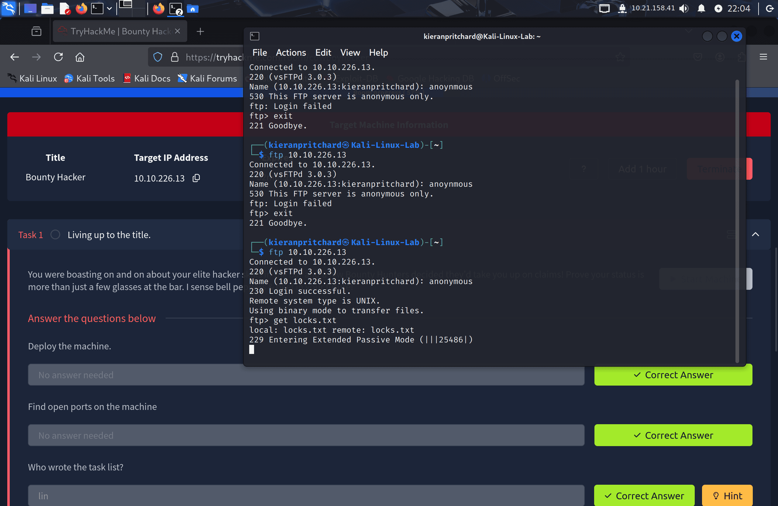Open the terminal View menu
The width and height of the screenshot is (778, 506).
point(350,53)
